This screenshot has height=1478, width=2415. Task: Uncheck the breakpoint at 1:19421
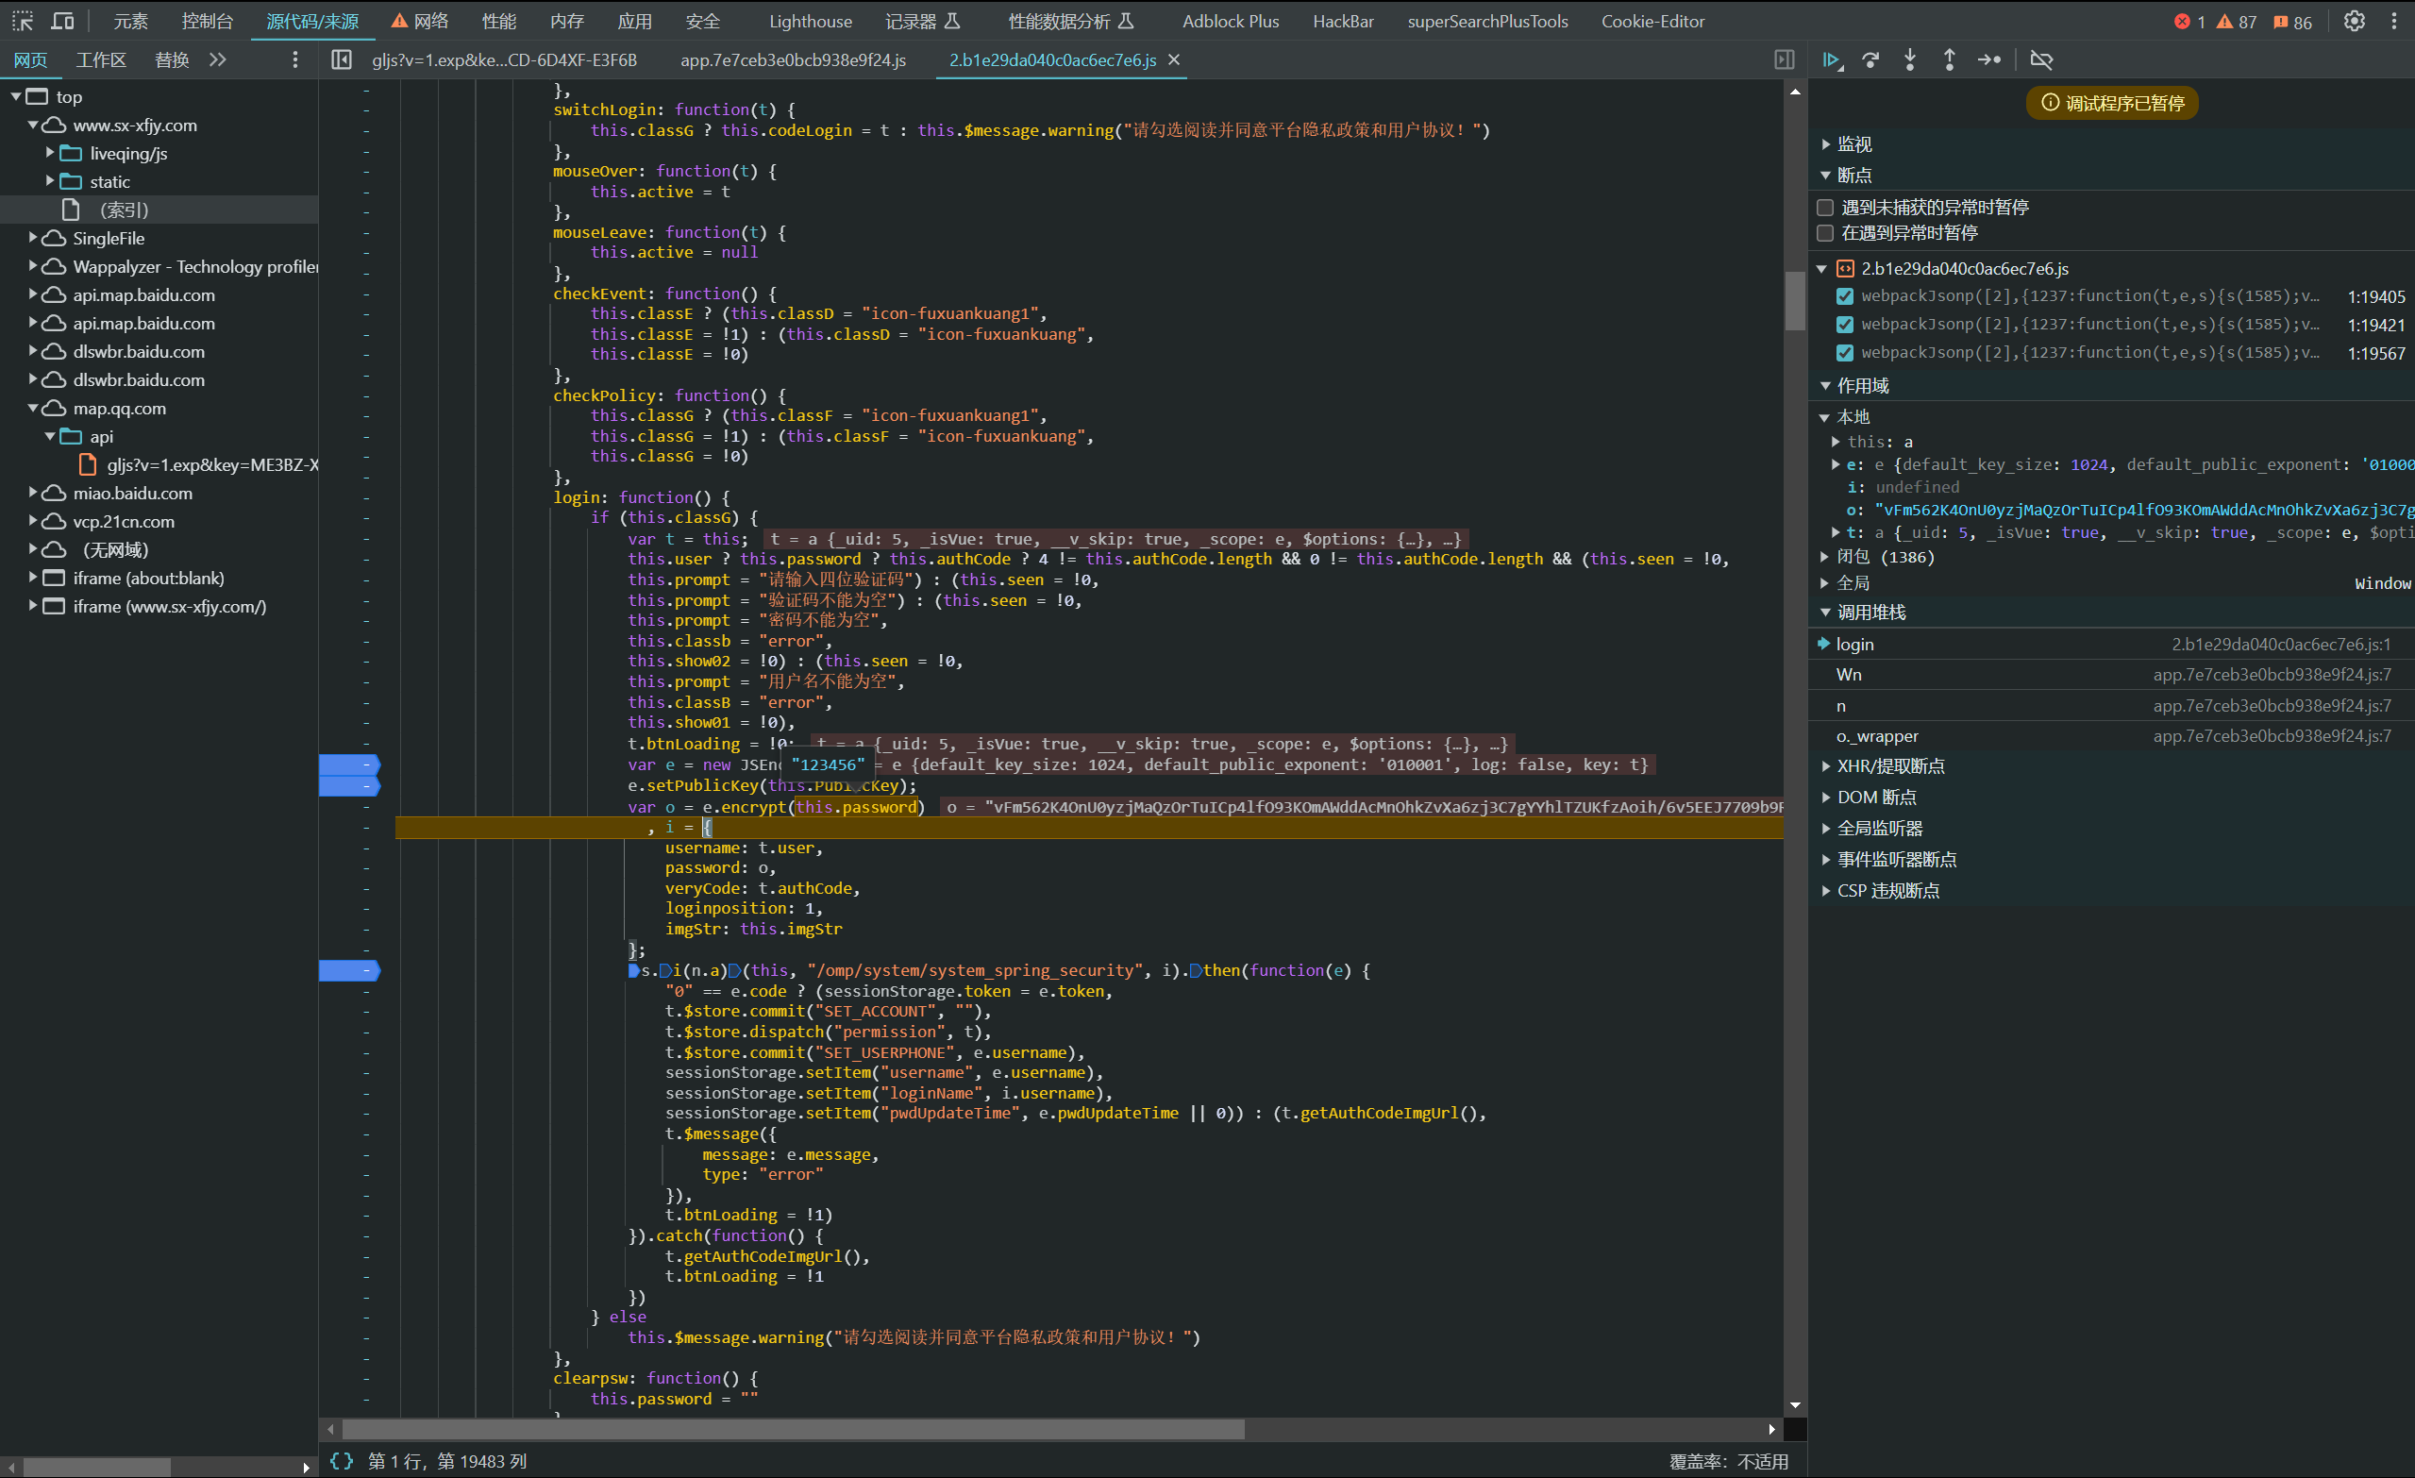click(1845, 325)
